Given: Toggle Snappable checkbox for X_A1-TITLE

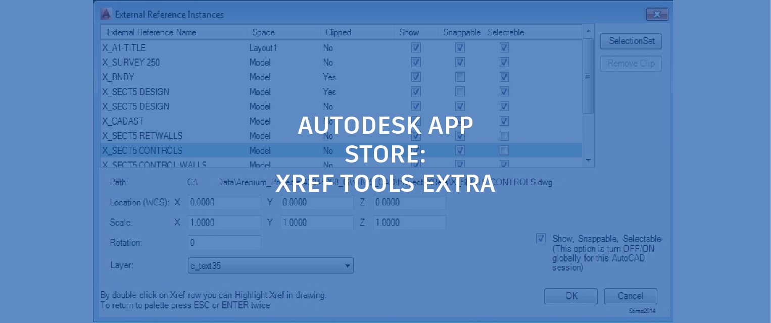Looking at the screenshot, I should [x=460, y=48].
